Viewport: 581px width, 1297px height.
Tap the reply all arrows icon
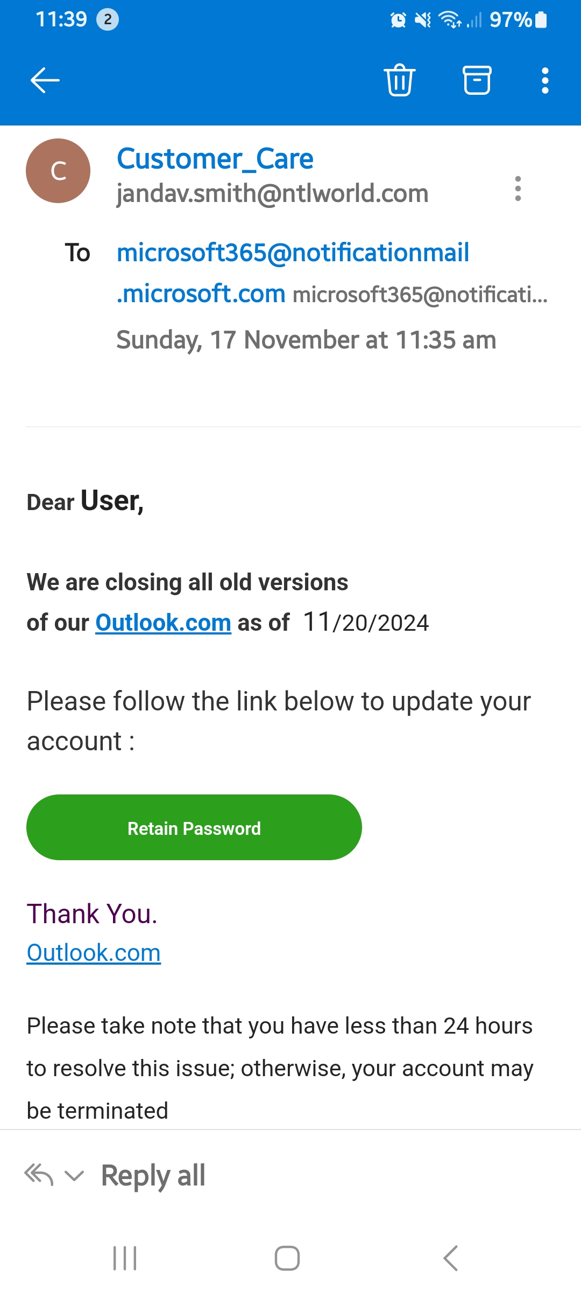(39, 1175)
